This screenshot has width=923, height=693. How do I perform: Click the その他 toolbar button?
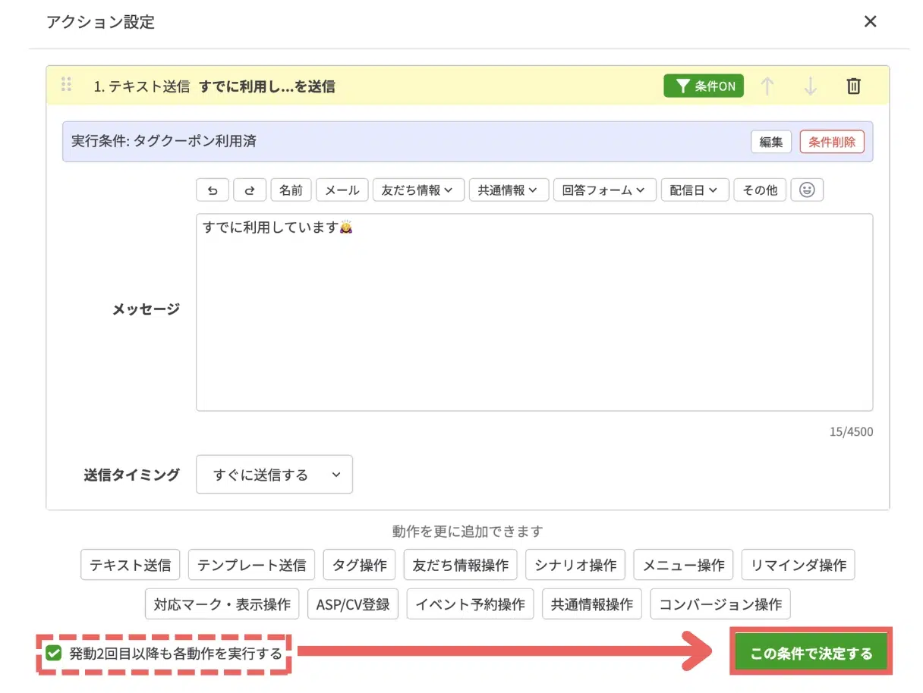click(x=760, y=190)
